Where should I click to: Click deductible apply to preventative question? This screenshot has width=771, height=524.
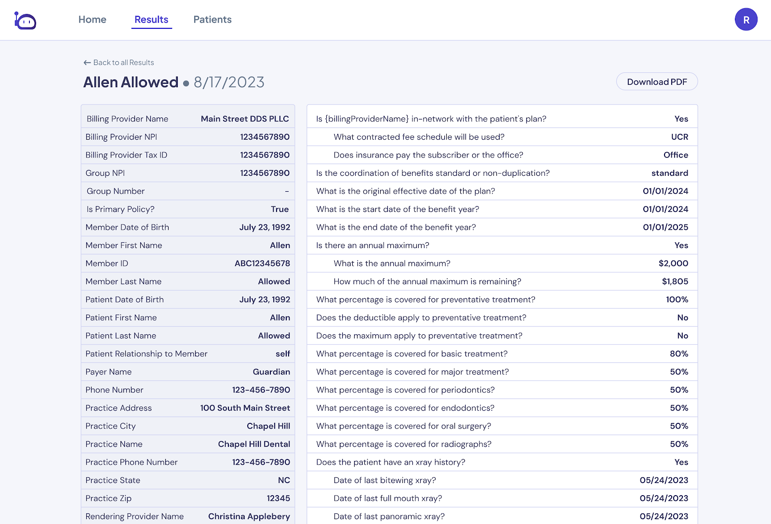coord(421,317)
